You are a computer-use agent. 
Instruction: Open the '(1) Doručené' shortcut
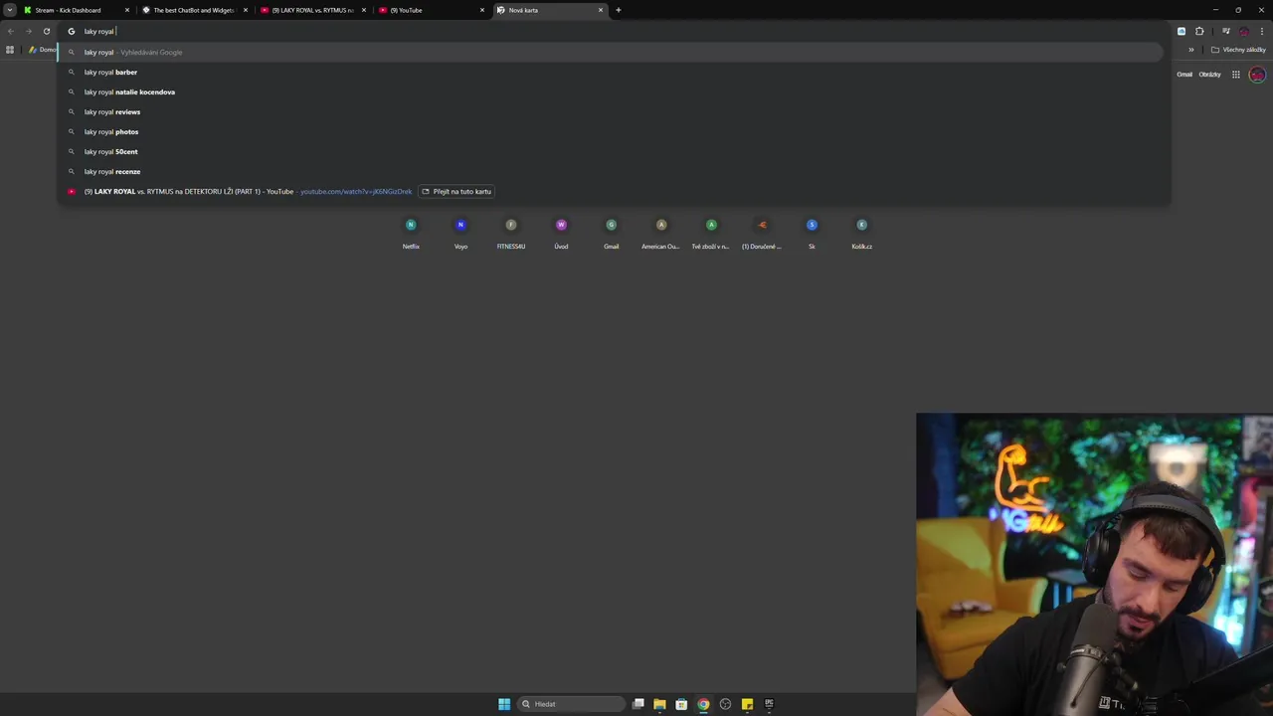[762, 233]
